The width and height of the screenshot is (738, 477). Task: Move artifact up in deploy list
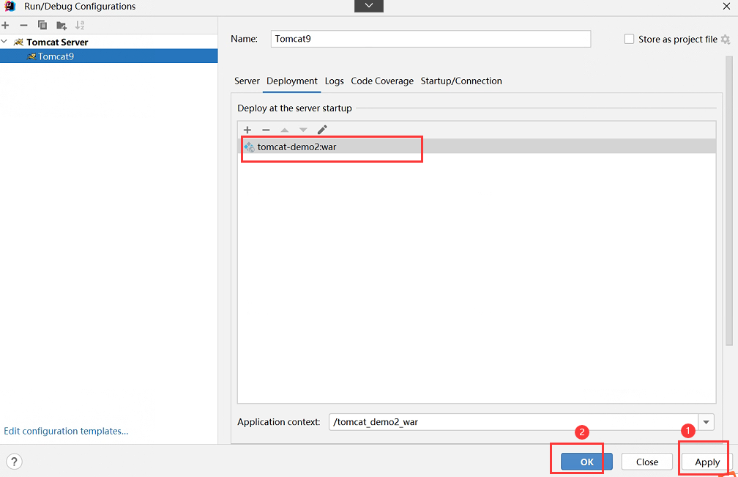(284, 130)
